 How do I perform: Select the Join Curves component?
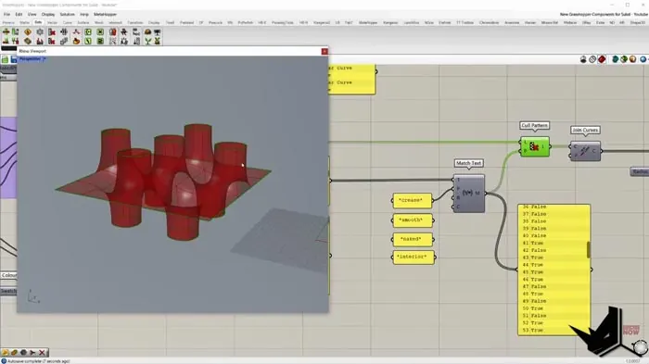[585, 151]
